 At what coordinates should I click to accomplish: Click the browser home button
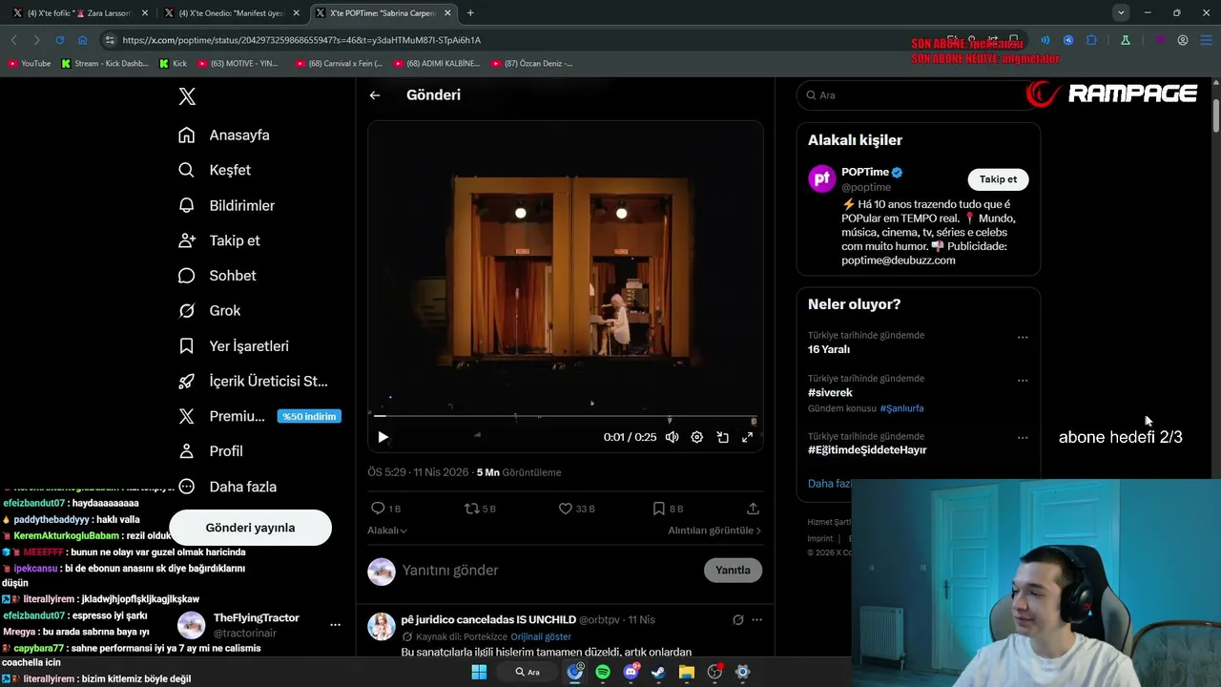point(83,40)
